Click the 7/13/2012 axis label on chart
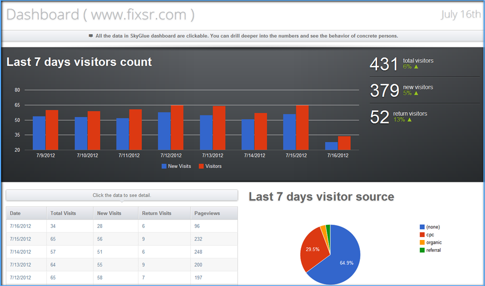This screenshot has width=485, height=286. [x=212, y=155]
